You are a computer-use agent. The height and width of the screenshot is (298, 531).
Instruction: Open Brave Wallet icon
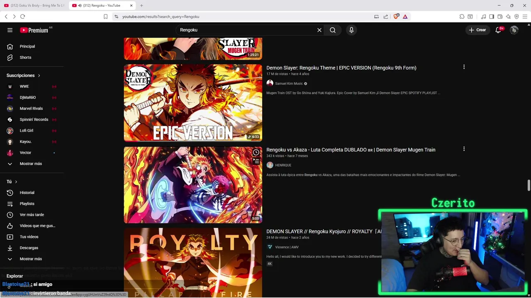pos(500,17)
